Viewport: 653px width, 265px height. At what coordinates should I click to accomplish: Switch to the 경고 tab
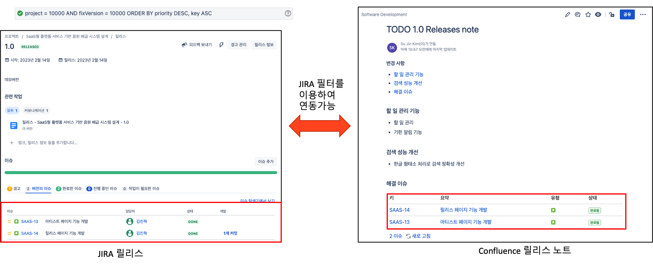(14, 189)
